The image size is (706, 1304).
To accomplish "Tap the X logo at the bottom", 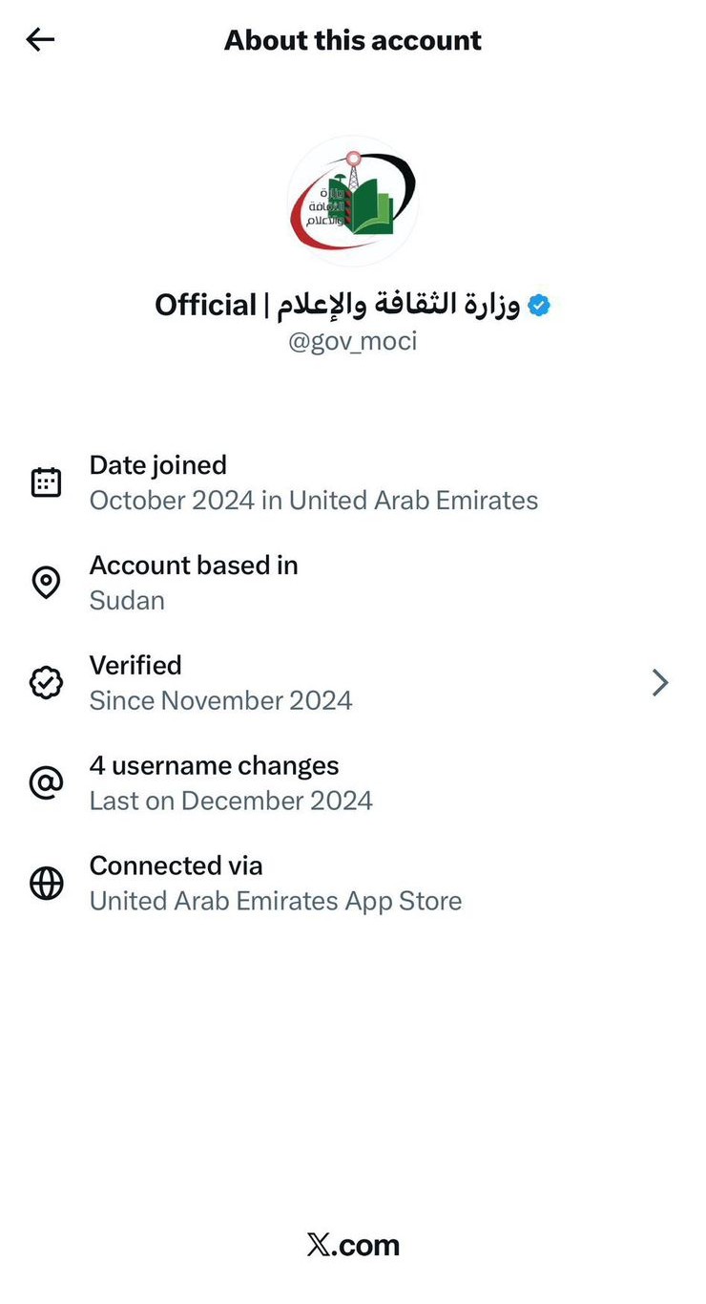I will pos(320,1245).
